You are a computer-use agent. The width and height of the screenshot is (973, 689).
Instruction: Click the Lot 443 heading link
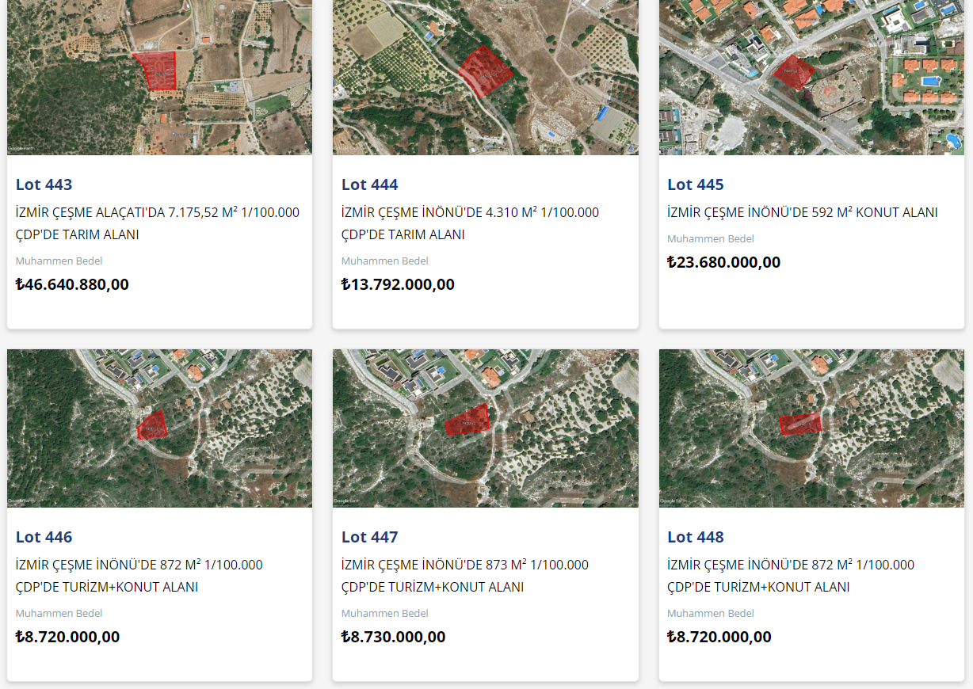pyautogui.click(x=44, y=185)
